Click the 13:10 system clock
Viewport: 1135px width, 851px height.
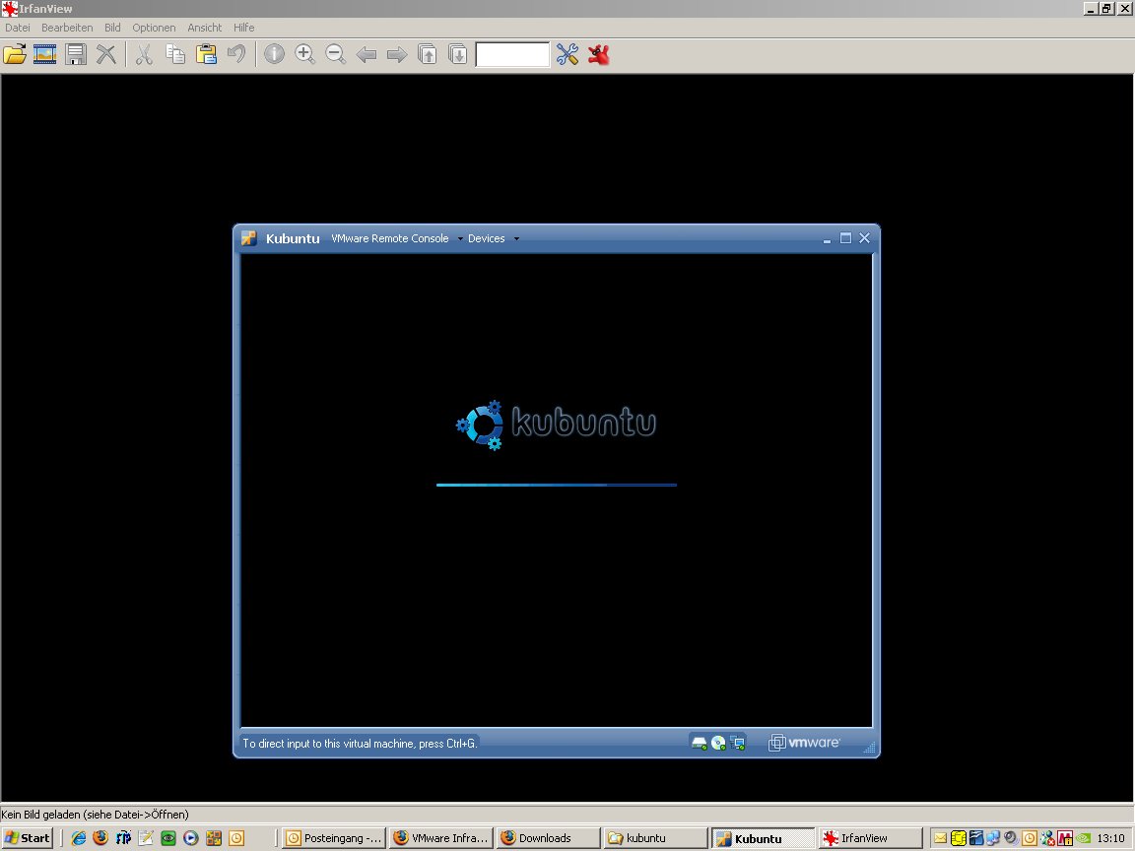click(1110, 838)
